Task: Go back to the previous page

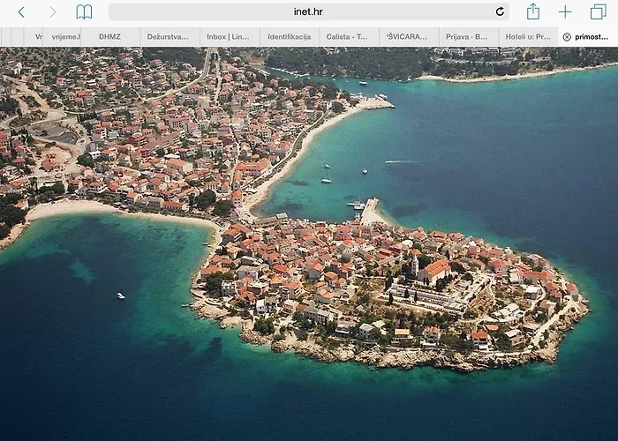Action: coord(21,12)
